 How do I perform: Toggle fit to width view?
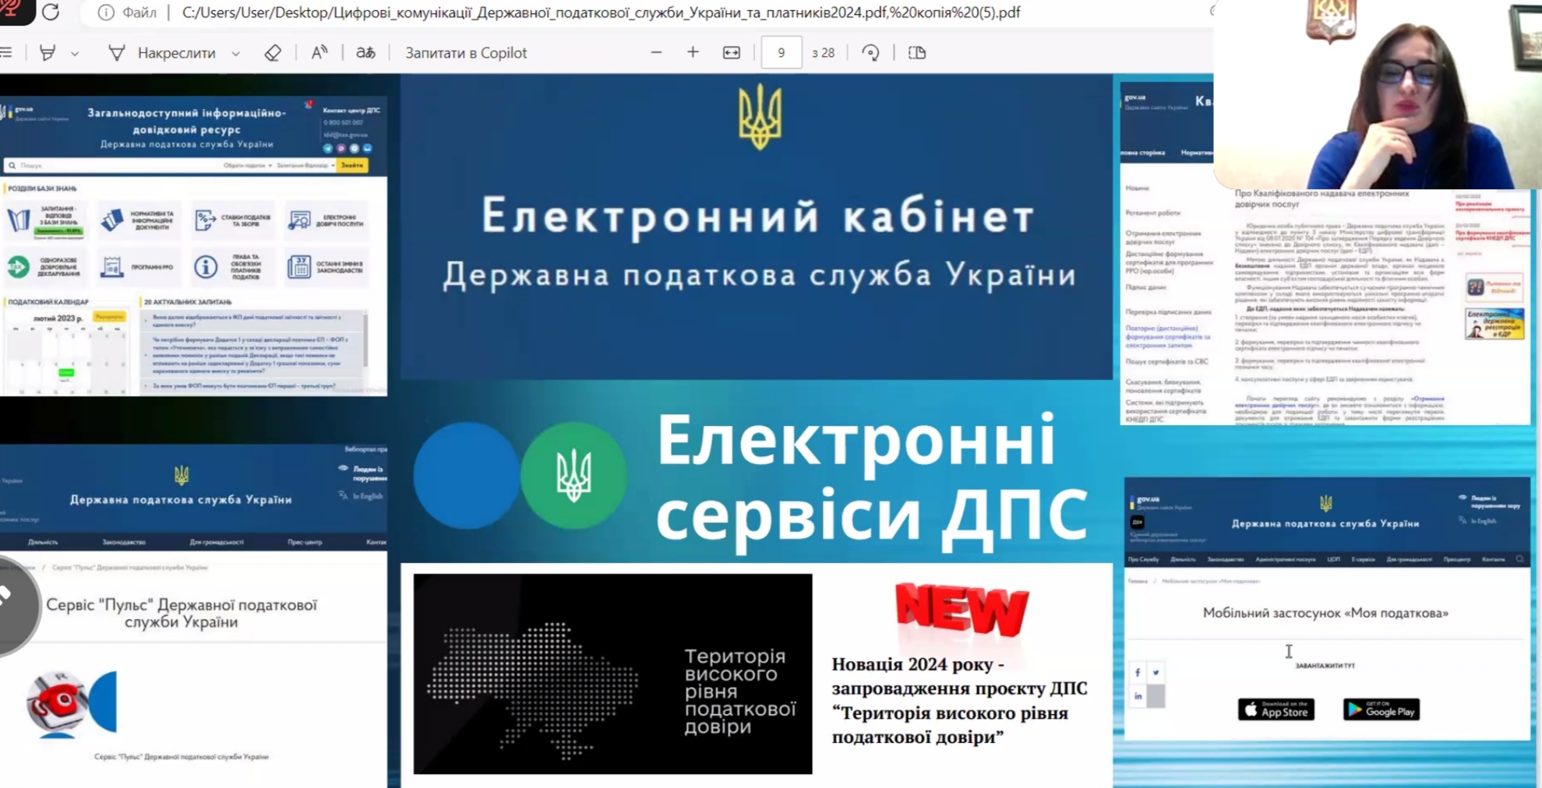pos(731,53)
